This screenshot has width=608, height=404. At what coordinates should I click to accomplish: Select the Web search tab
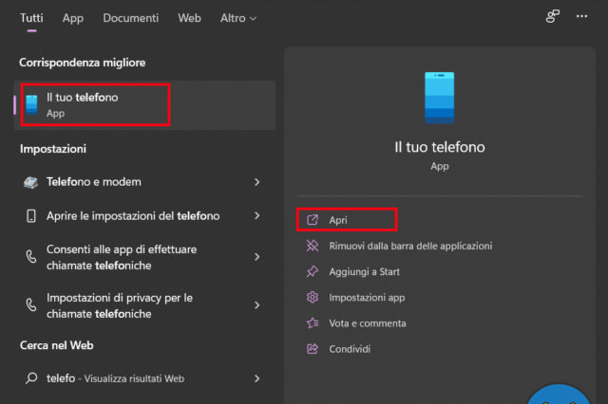[190, 18]
